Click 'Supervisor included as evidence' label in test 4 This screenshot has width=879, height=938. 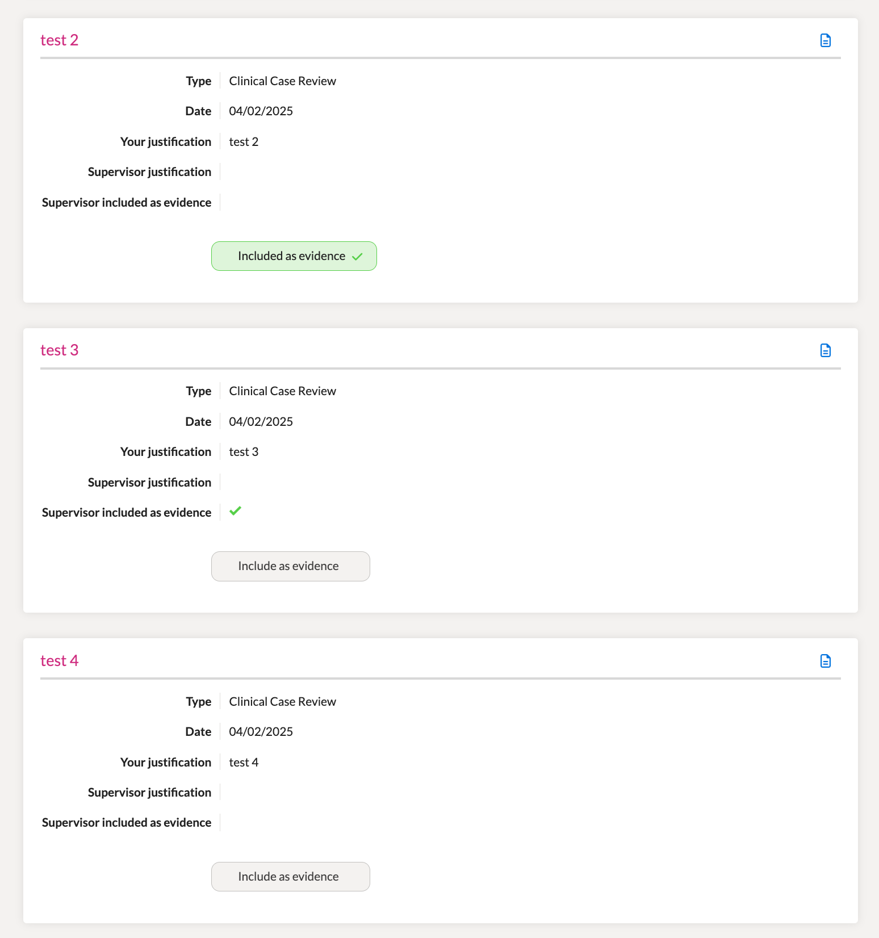pos(127,823)
